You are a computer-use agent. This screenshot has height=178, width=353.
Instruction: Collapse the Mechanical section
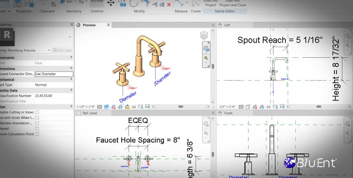click(71, 79)
